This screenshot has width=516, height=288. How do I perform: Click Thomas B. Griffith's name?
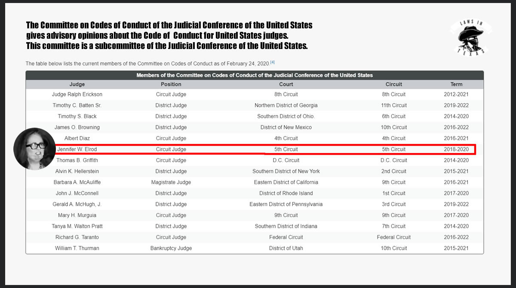point(77,160)
